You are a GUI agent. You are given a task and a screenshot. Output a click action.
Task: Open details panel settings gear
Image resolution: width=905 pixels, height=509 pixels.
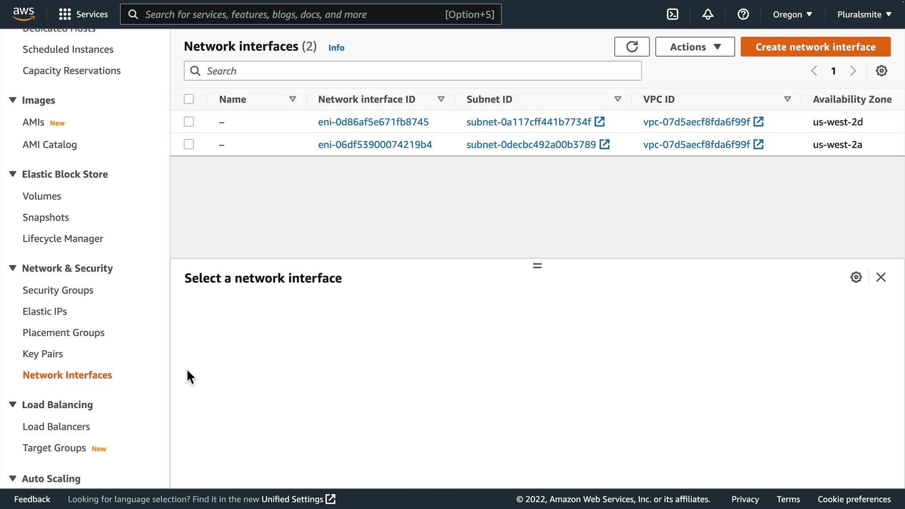point(856,277)
